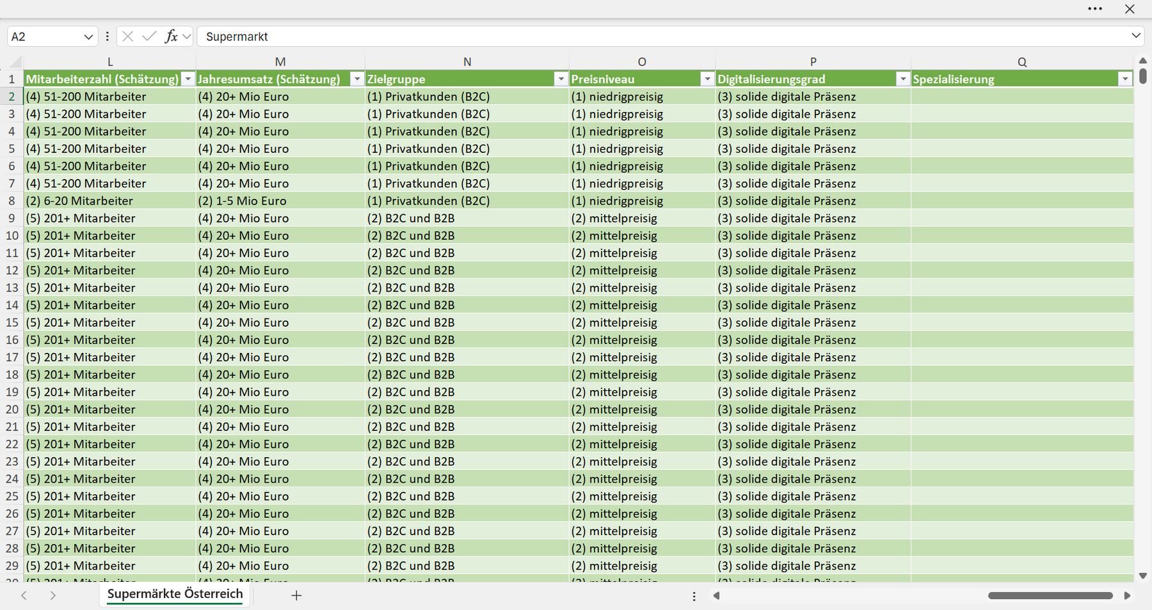
Task: Open filter dropdown for Preisniveau
Action: [x=707, y=79]
